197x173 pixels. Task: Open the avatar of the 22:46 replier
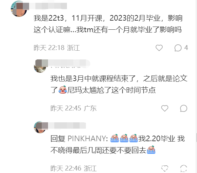click(40, 127)
